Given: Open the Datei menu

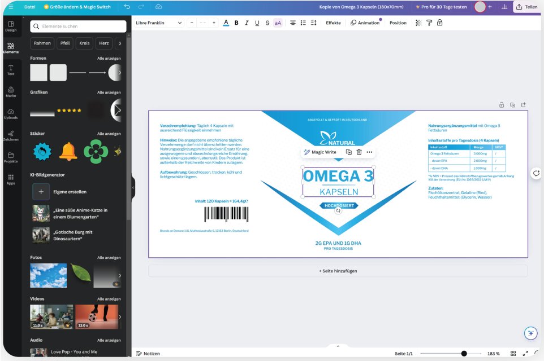Looking at the screenshot, I should pyautogui.click(x=30, y=7).
